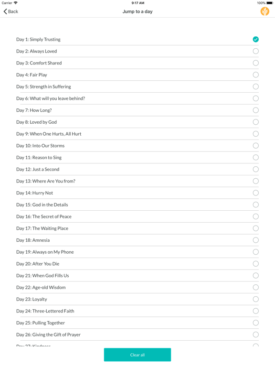Screen dimensions: 275x367
Task: Toggle circle next to Day 23: Loyalty
Action: [x=255, y=299]
